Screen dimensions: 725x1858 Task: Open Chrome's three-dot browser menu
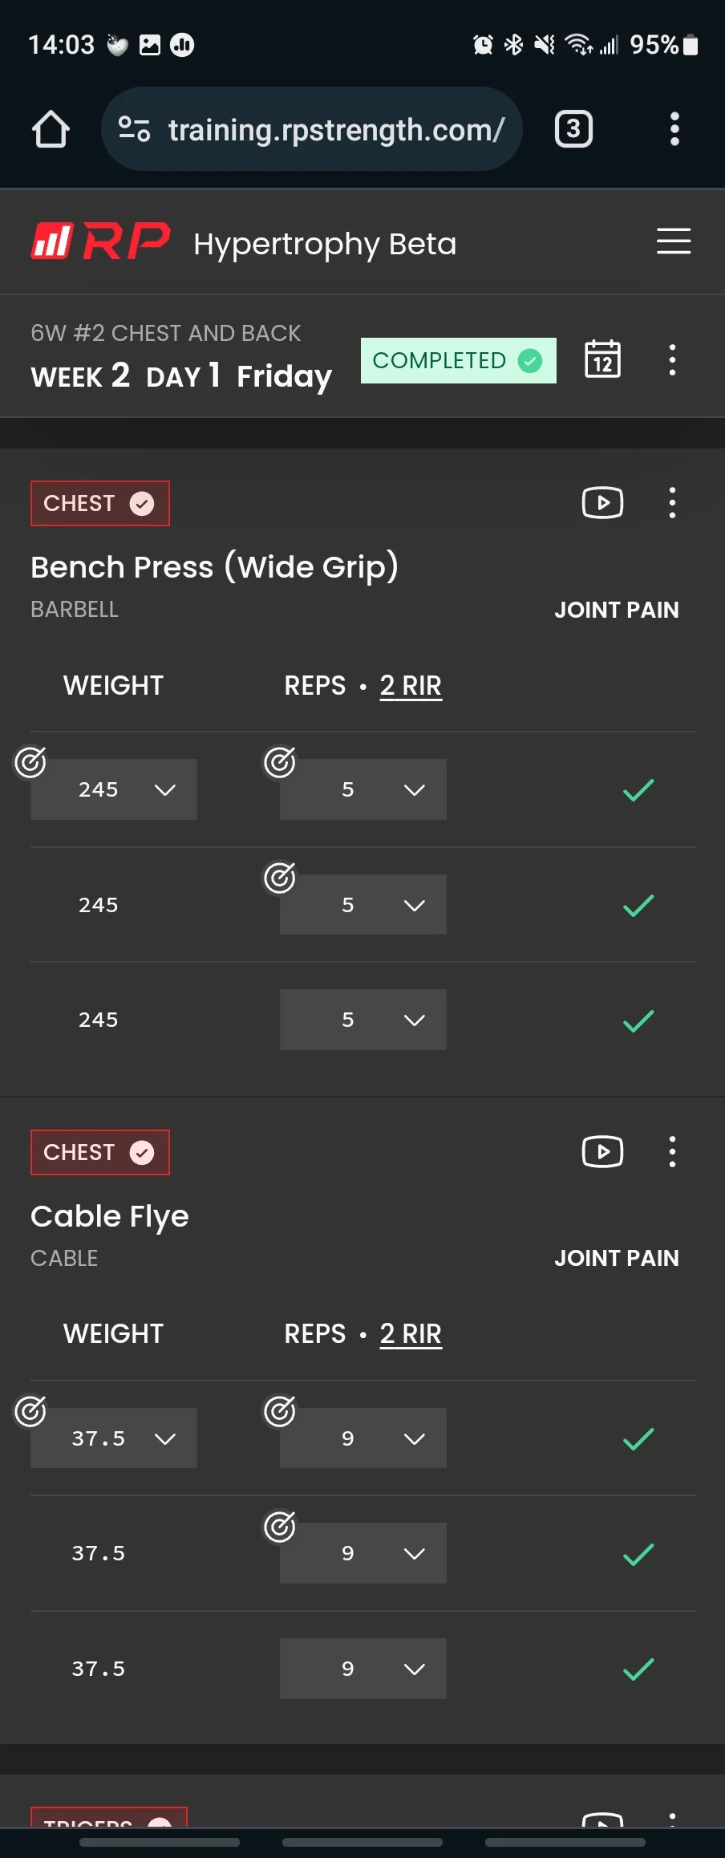pos(674,129)
